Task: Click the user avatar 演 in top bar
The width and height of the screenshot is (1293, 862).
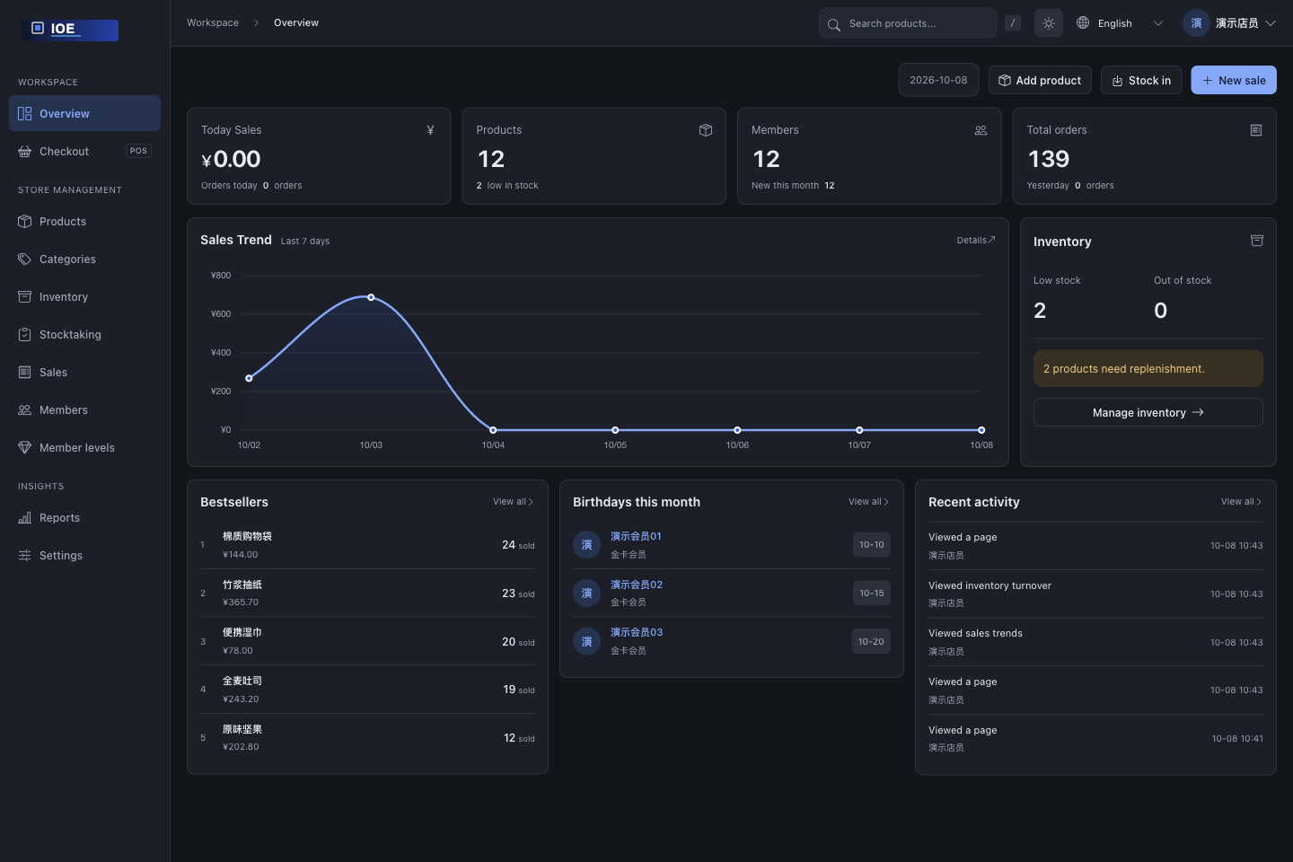Action: [x=1196, y=23]
